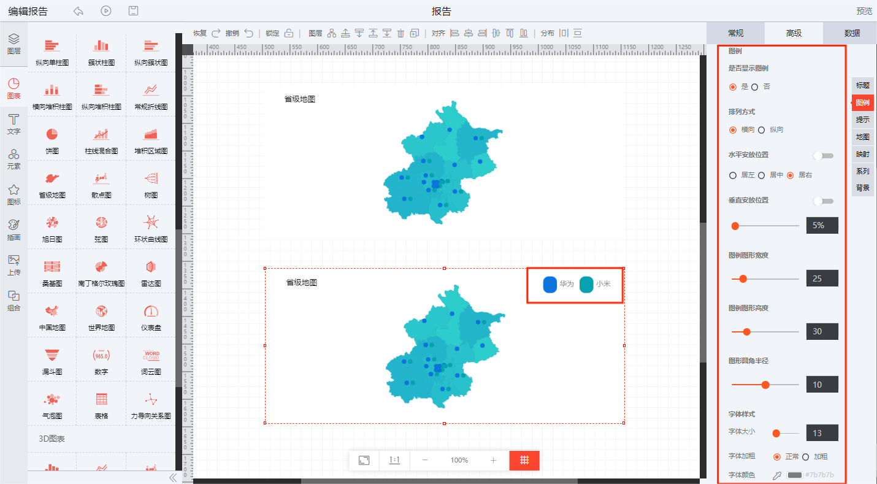Click the 1:1 actual size button
This screenshot has width=877, height=484.
[394, 460]
